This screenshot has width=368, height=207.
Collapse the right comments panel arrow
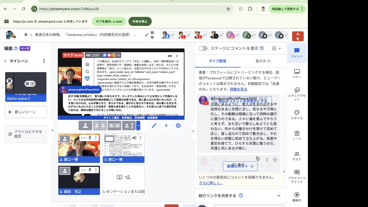click(x=193, y=131)
